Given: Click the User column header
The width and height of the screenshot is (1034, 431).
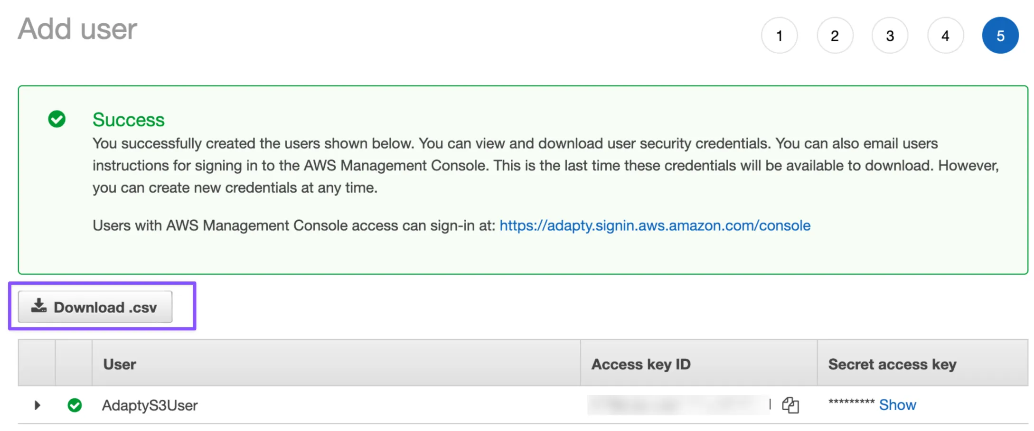Looking at the screenshot, I should (x=120, y=364).
